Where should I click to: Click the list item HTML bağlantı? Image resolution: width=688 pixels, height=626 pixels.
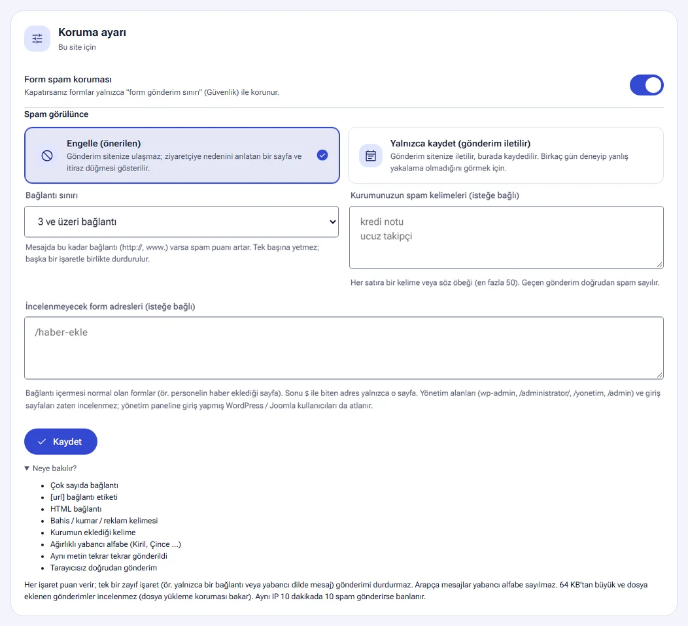click(76, 509)
